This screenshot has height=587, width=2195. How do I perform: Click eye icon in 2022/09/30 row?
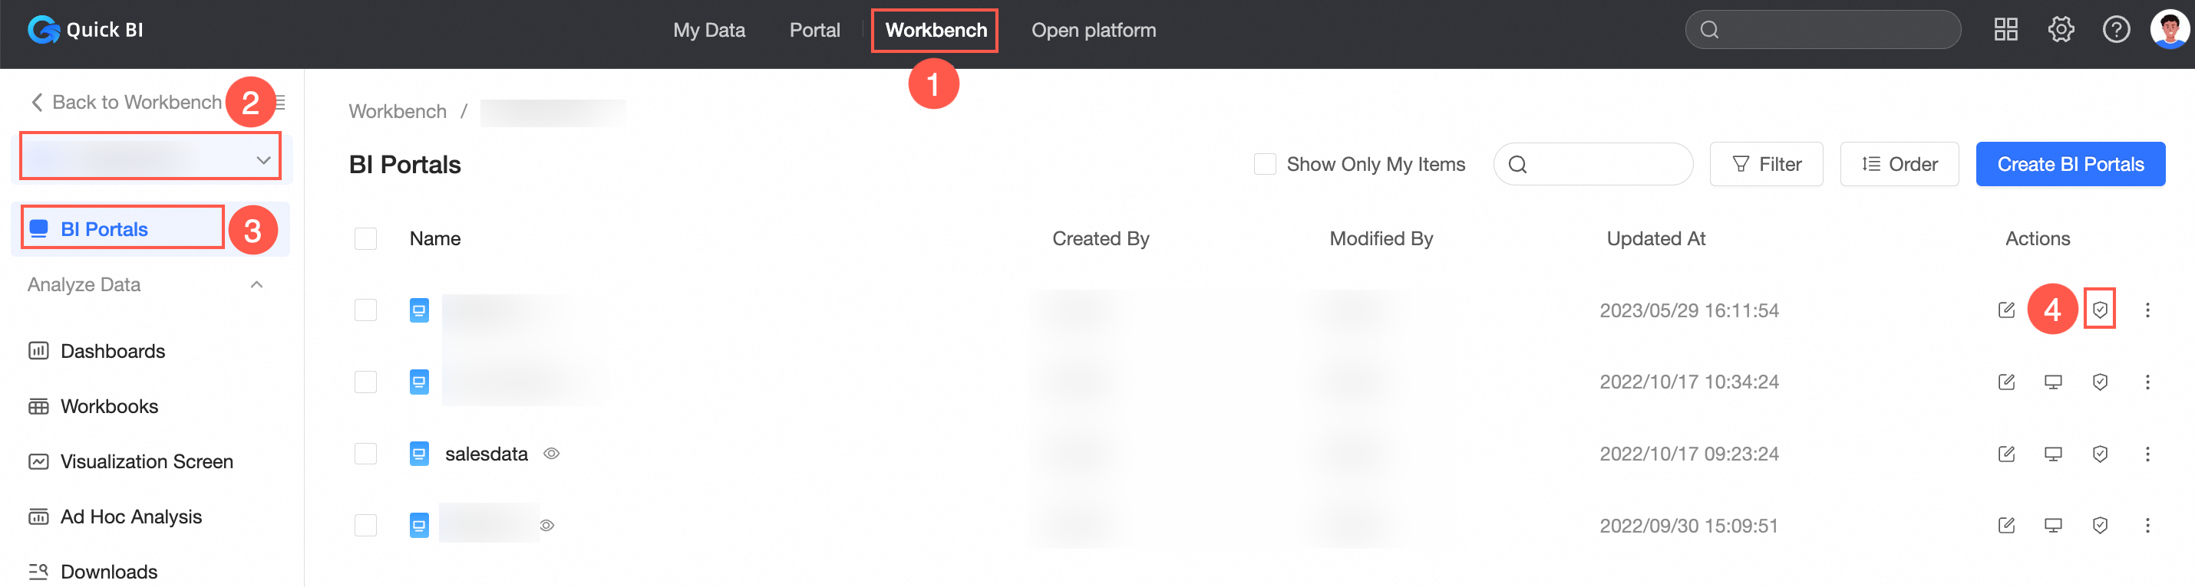[547, 526]
